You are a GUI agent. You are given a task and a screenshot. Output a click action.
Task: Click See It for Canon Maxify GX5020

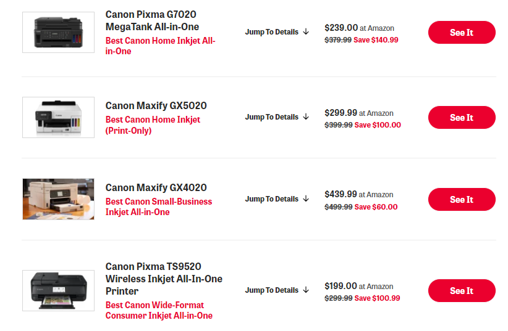pos(462,117)
